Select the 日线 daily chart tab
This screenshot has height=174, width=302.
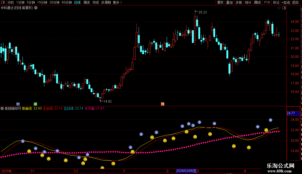pyautogui.click(x=78, y=2)
